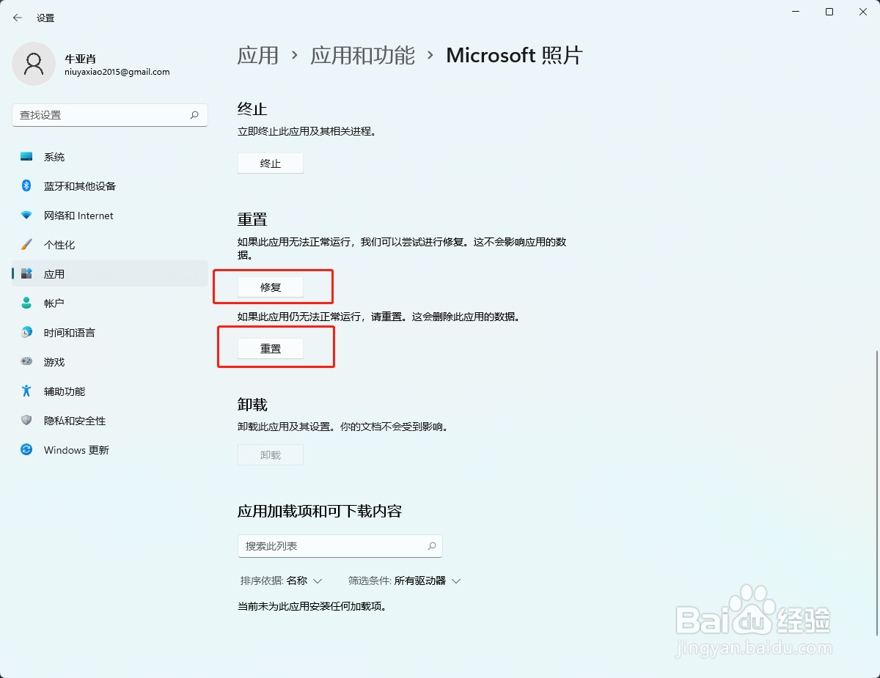Click text 立即终止此应用及其相关进程。

click(x=307, y=132)
